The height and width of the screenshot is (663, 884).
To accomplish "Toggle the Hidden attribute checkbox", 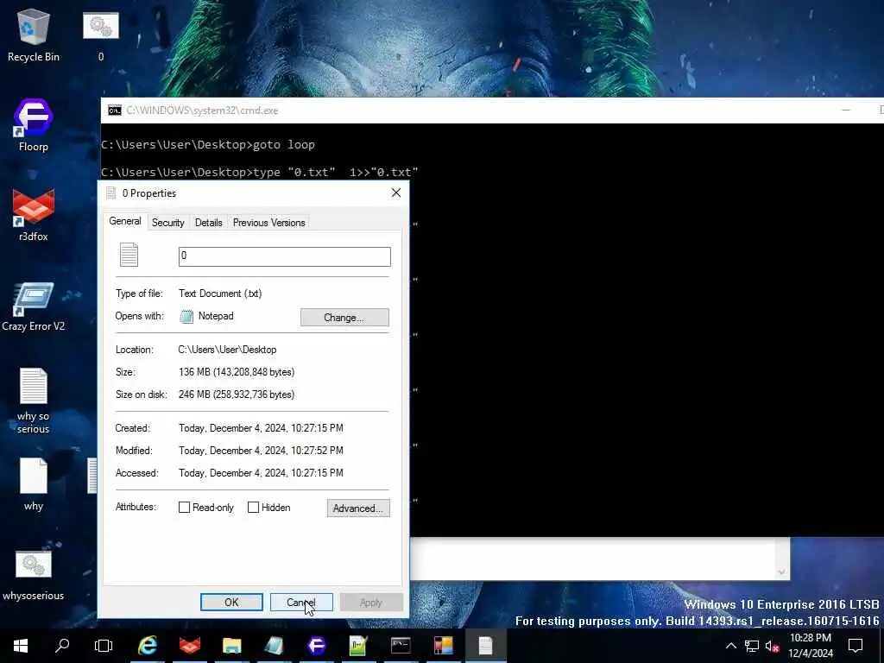I will pyautogui.click(x=254, y=508).
